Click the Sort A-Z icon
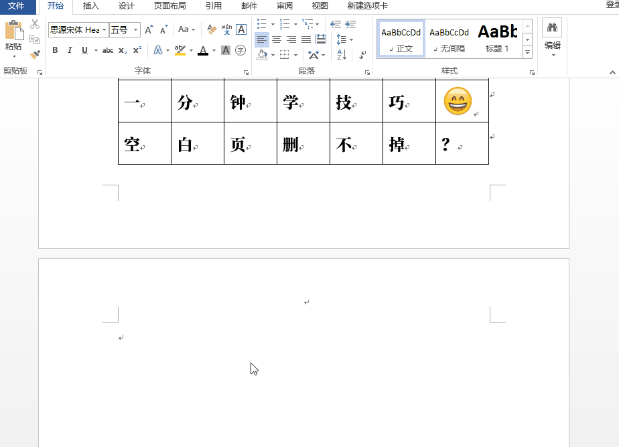 point(342,54)
